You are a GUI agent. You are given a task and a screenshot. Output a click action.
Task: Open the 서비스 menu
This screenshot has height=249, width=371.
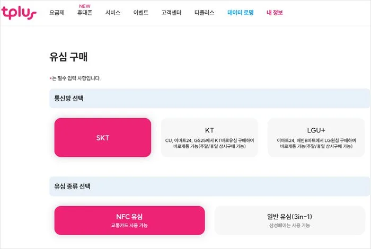click(x=113, y=13)
